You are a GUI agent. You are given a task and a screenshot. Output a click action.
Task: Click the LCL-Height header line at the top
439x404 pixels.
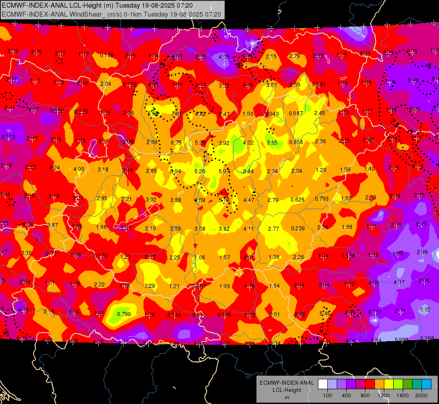pos(97,5)
